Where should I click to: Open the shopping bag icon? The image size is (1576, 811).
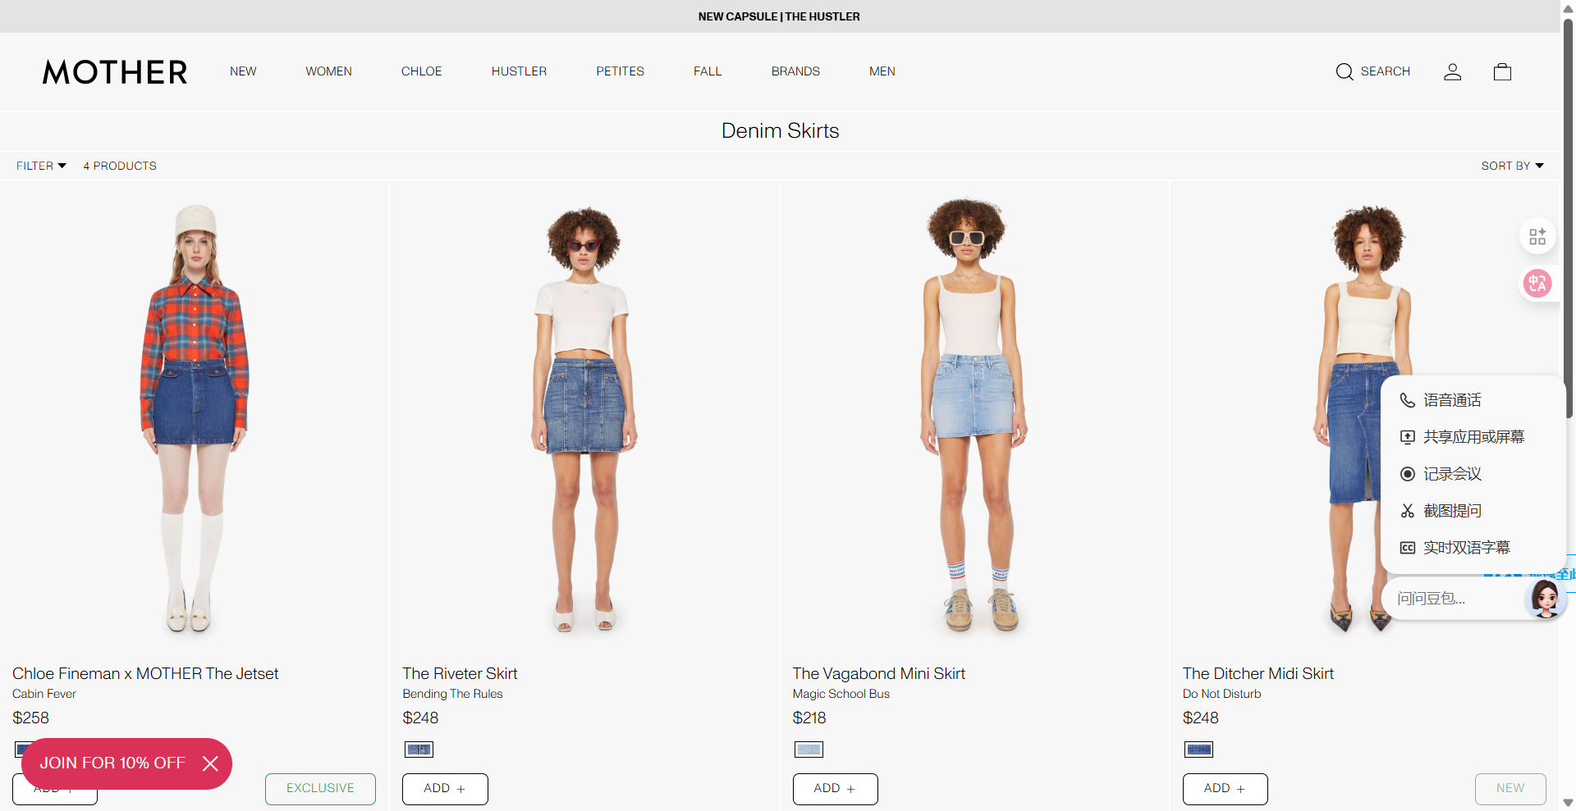point(1502,72)
